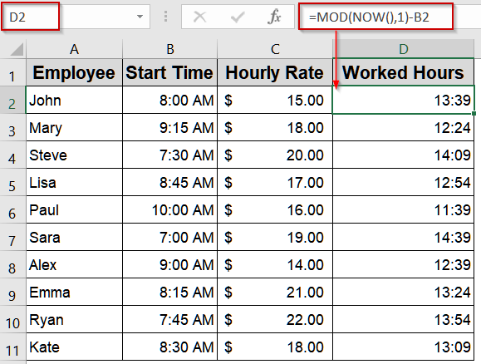Select column B header
Viewport: 481px width, 364px height.
coord(169,49)
